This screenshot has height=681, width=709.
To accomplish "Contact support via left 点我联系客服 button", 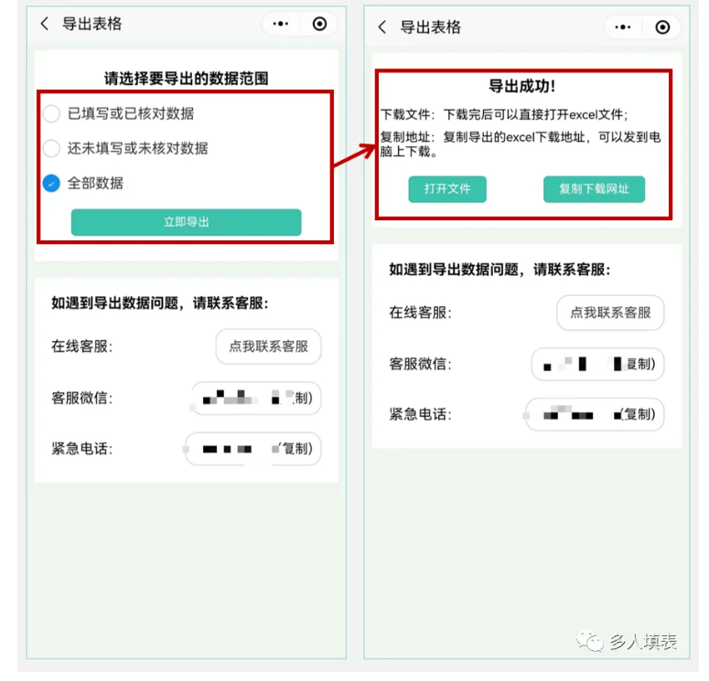I will (x=268, y=346).
